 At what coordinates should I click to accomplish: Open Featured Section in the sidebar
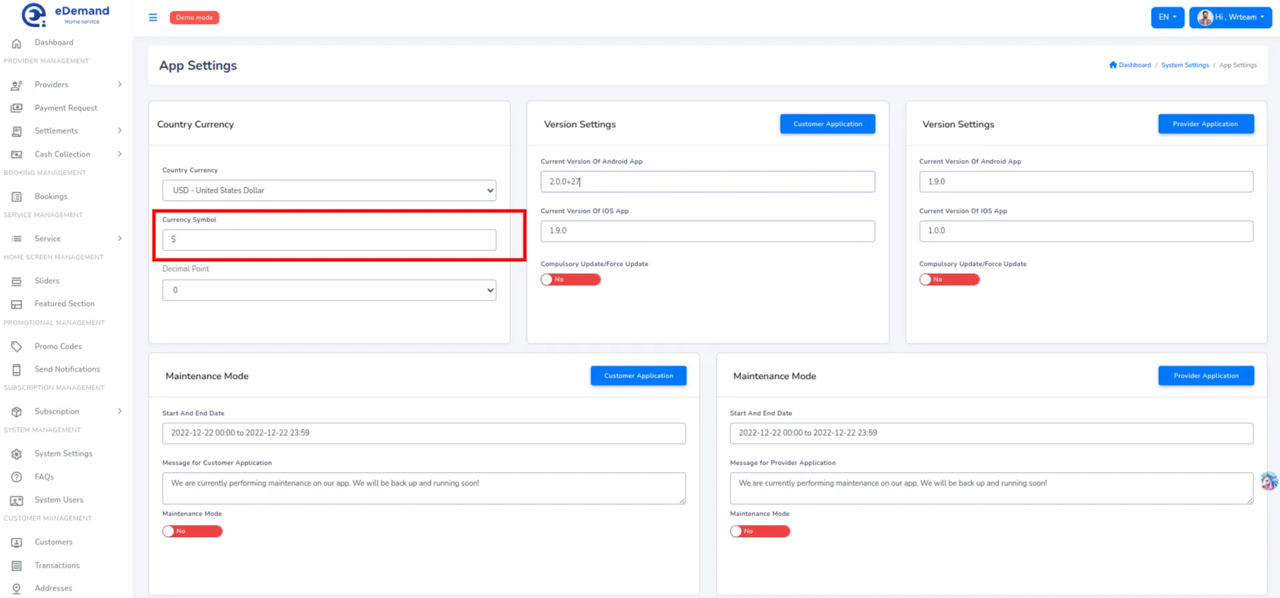64,304
